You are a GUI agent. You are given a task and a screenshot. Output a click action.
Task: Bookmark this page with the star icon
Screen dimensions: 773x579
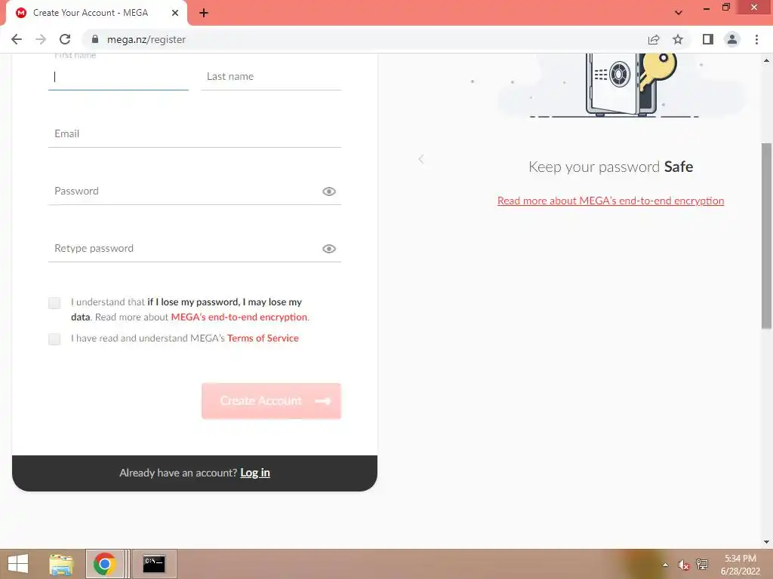click(678, 39)
